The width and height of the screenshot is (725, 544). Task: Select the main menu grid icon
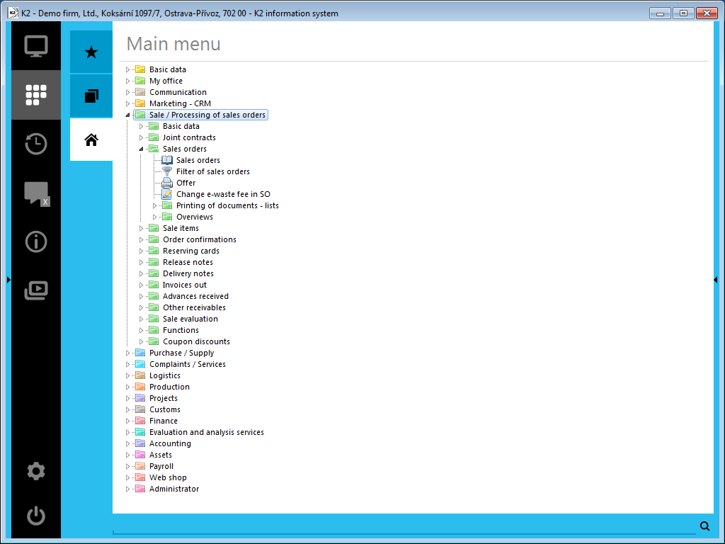pos(36,95)
